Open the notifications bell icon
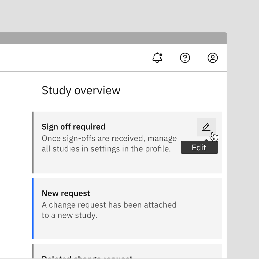Viewport: 259px width, 259px height. click(x=157, y=58)
